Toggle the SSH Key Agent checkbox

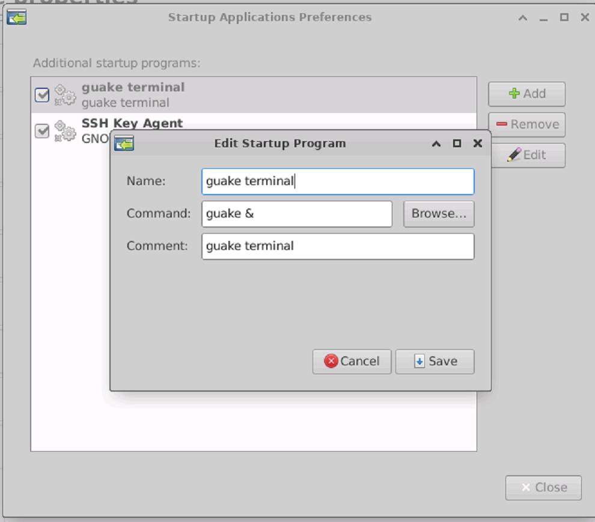pyautogui.click(x=41, y=132)
